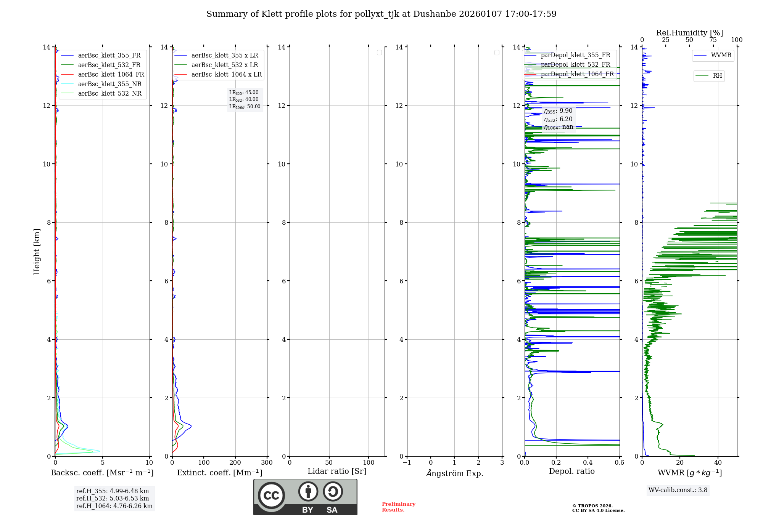
Task: Click the η355: 9.90 annotation text
Action: point(558,111)
